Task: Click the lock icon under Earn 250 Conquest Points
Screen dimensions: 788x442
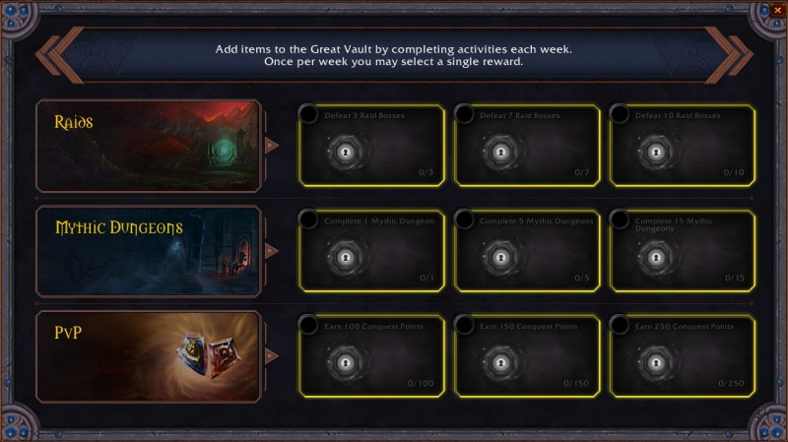Action: pyautogui.click(x=656, y=362)
